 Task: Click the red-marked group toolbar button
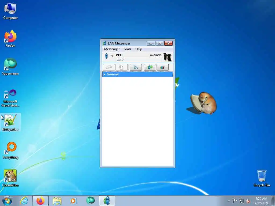[162, 67]
